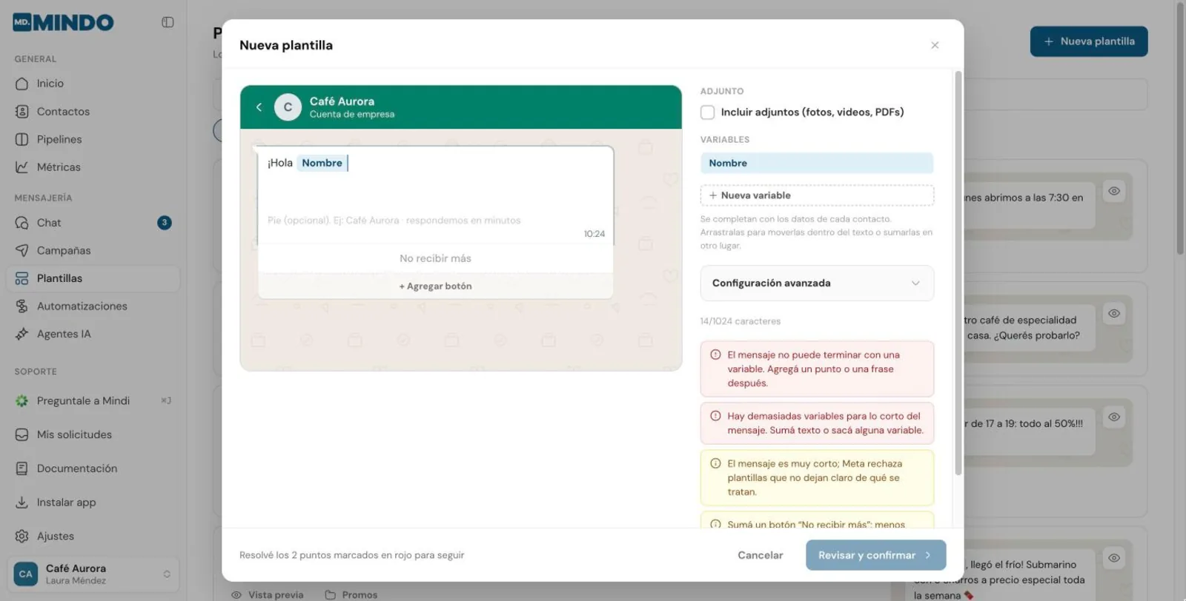Select the Nombre variable in Variables list
The image size is (1186, 601).
(817, 163)
